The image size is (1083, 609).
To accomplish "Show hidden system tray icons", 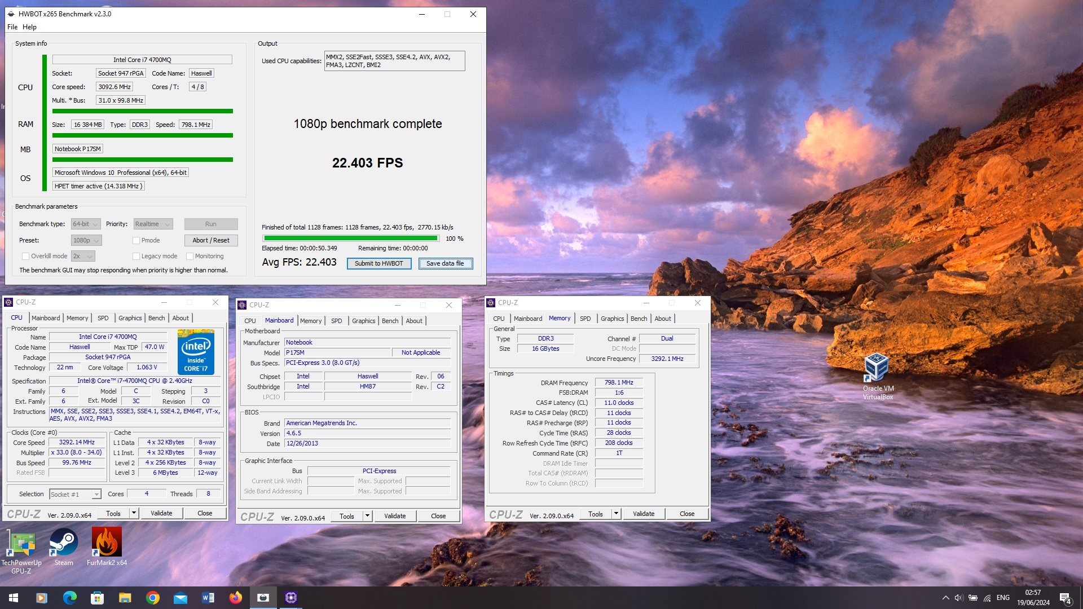I will 945,598.
